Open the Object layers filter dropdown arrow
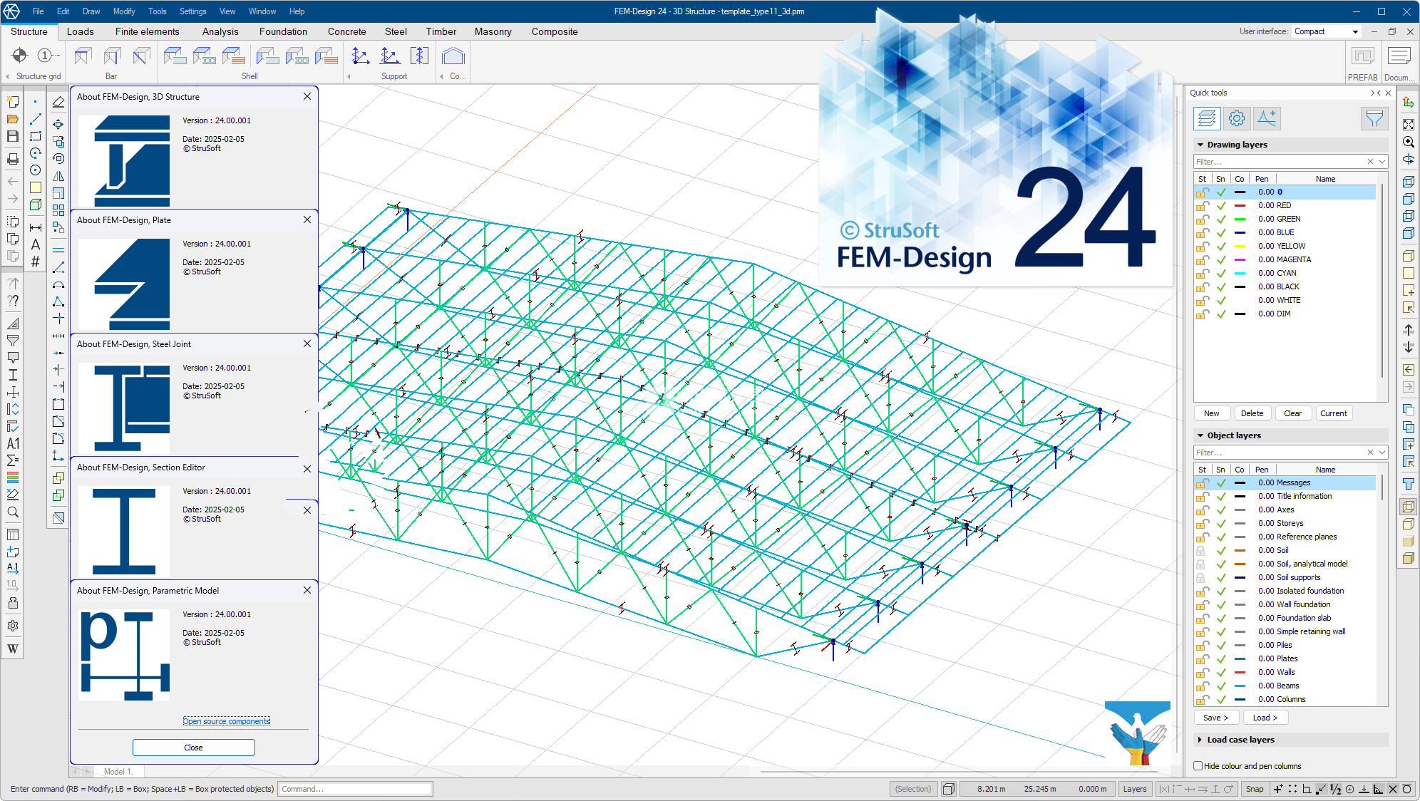Viewport: 1420px width, 801px height. (x=1382, y=453)
